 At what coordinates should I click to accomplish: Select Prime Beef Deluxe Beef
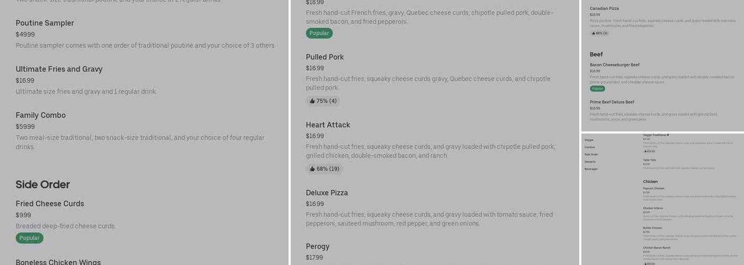click(x=612, y=102)
